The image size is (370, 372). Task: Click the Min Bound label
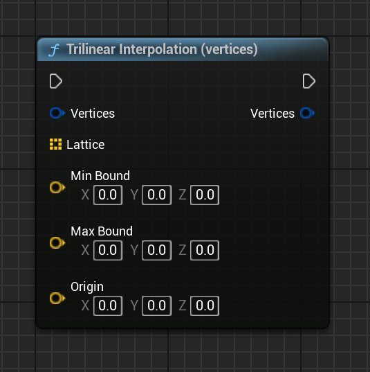[100, 176]
